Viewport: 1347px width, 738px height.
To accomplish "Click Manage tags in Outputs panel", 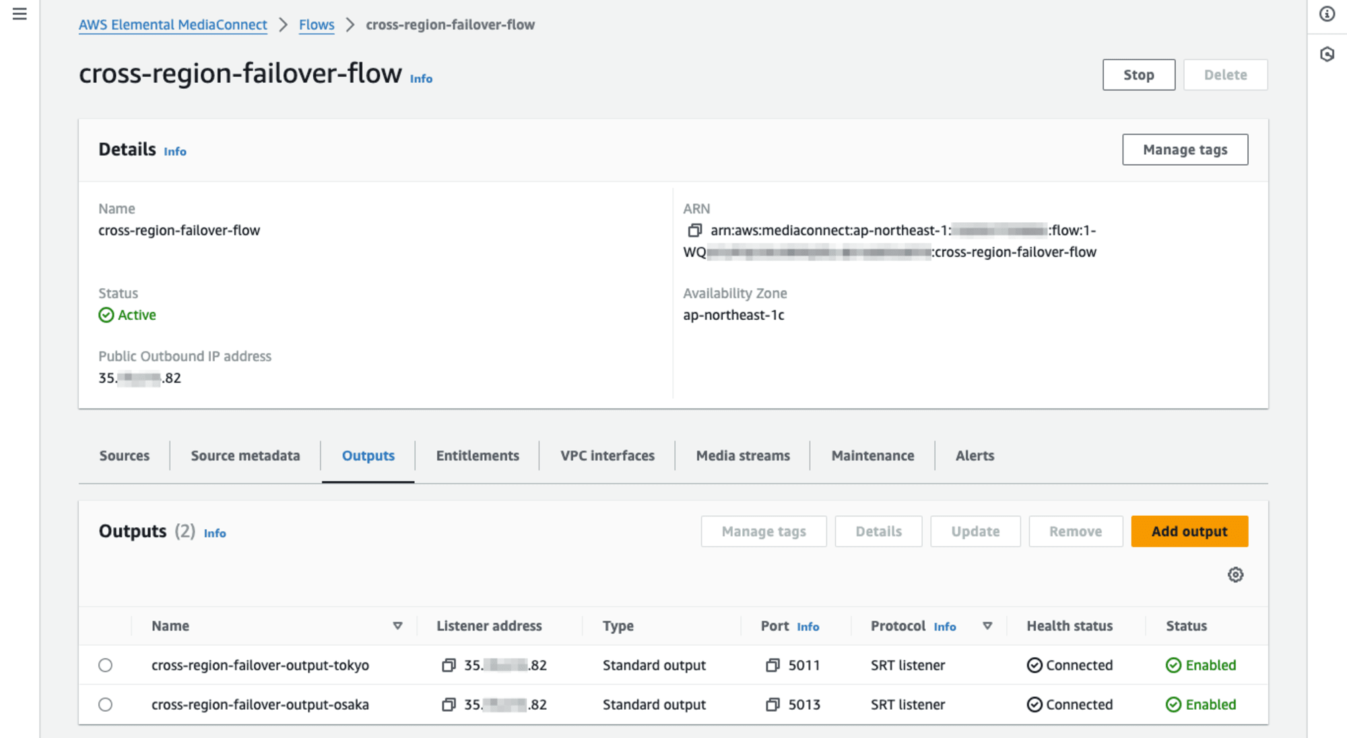I will pyautogui.click(x=764, y=531).
